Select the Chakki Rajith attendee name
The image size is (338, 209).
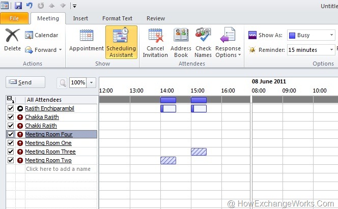click(41, 126)
